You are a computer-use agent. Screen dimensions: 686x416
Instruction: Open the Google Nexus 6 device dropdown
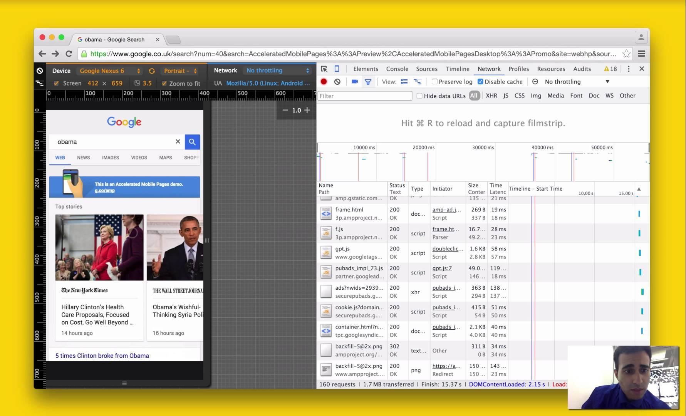[110, 71]
